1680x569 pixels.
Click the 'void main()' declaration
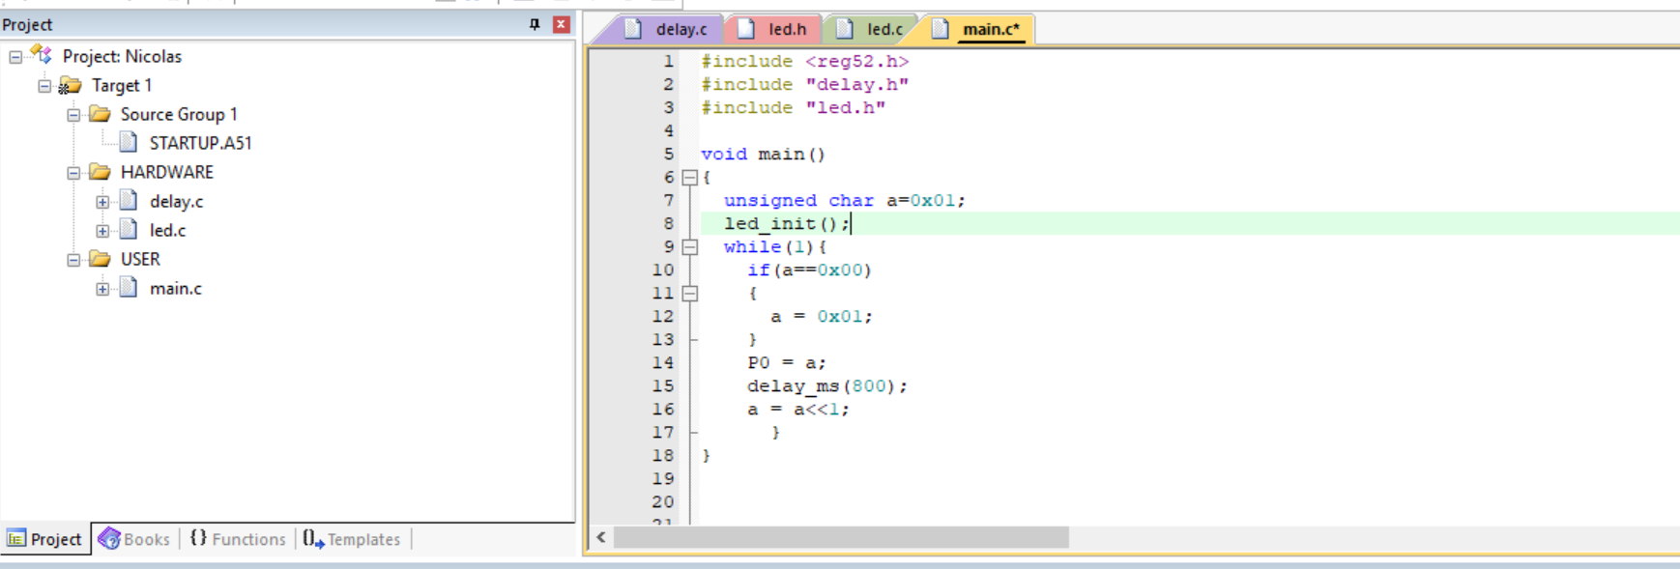(x=764, y=155)
